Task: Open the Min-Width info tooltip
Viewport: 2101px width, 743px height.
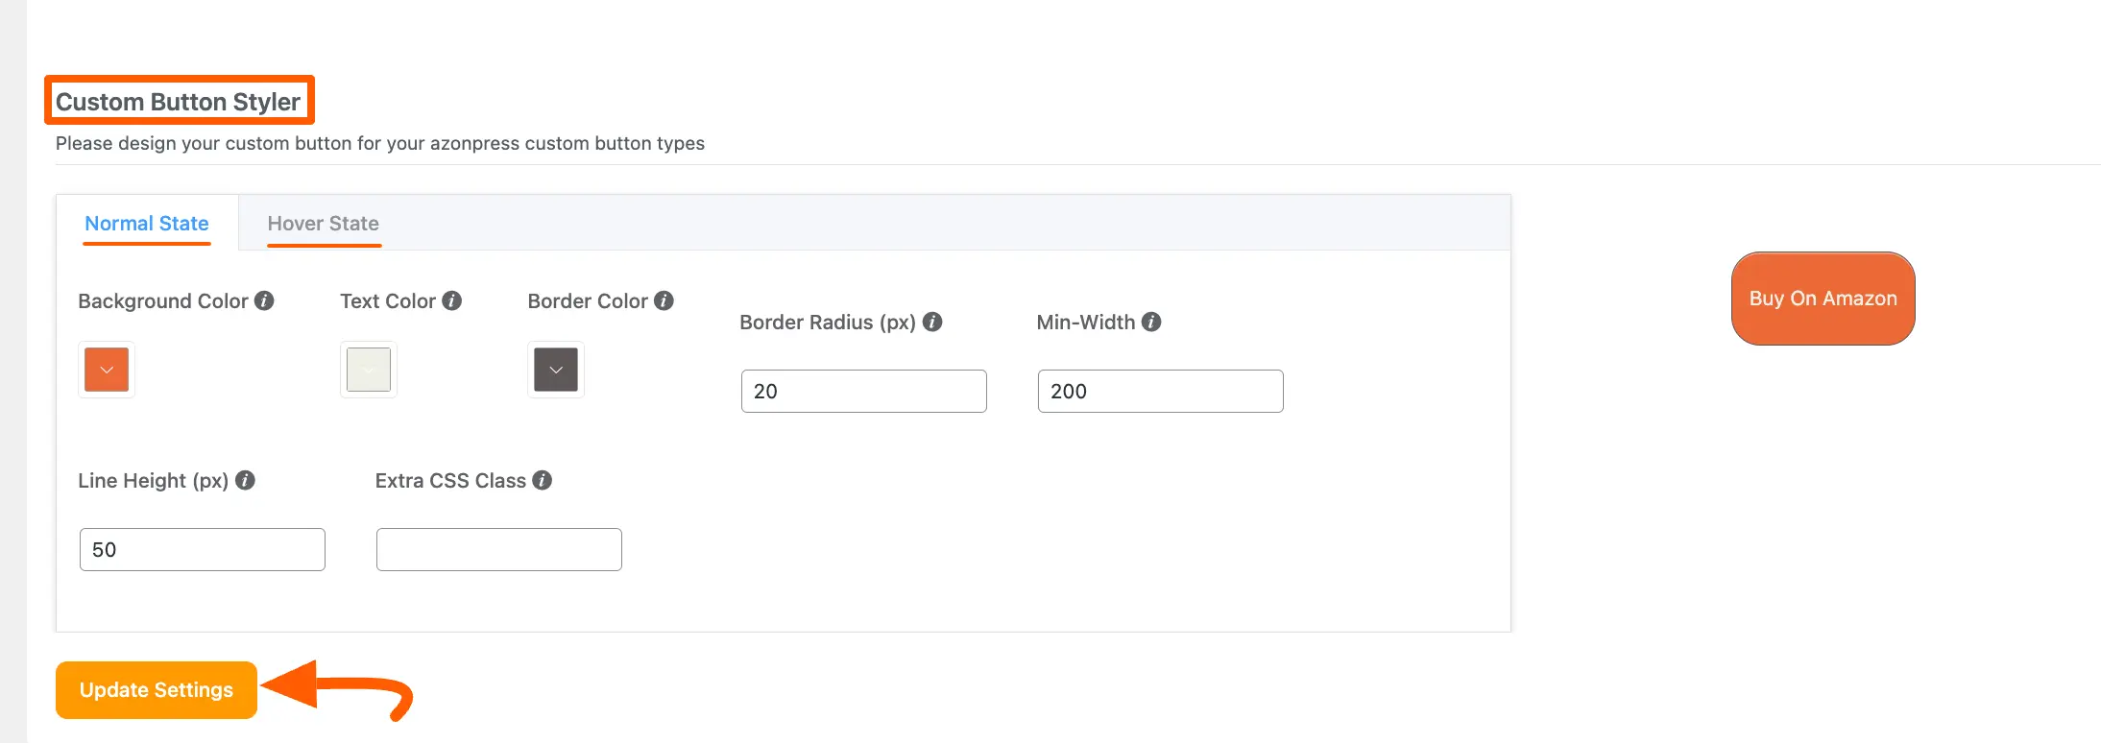Action: click(x=1153, y=323)
